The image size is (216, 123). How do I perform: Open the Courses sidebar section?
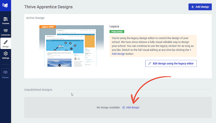[x=6, y=21]
